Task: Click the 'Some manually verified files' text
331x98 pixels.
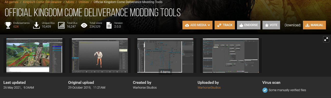Action: click(287, 90)
